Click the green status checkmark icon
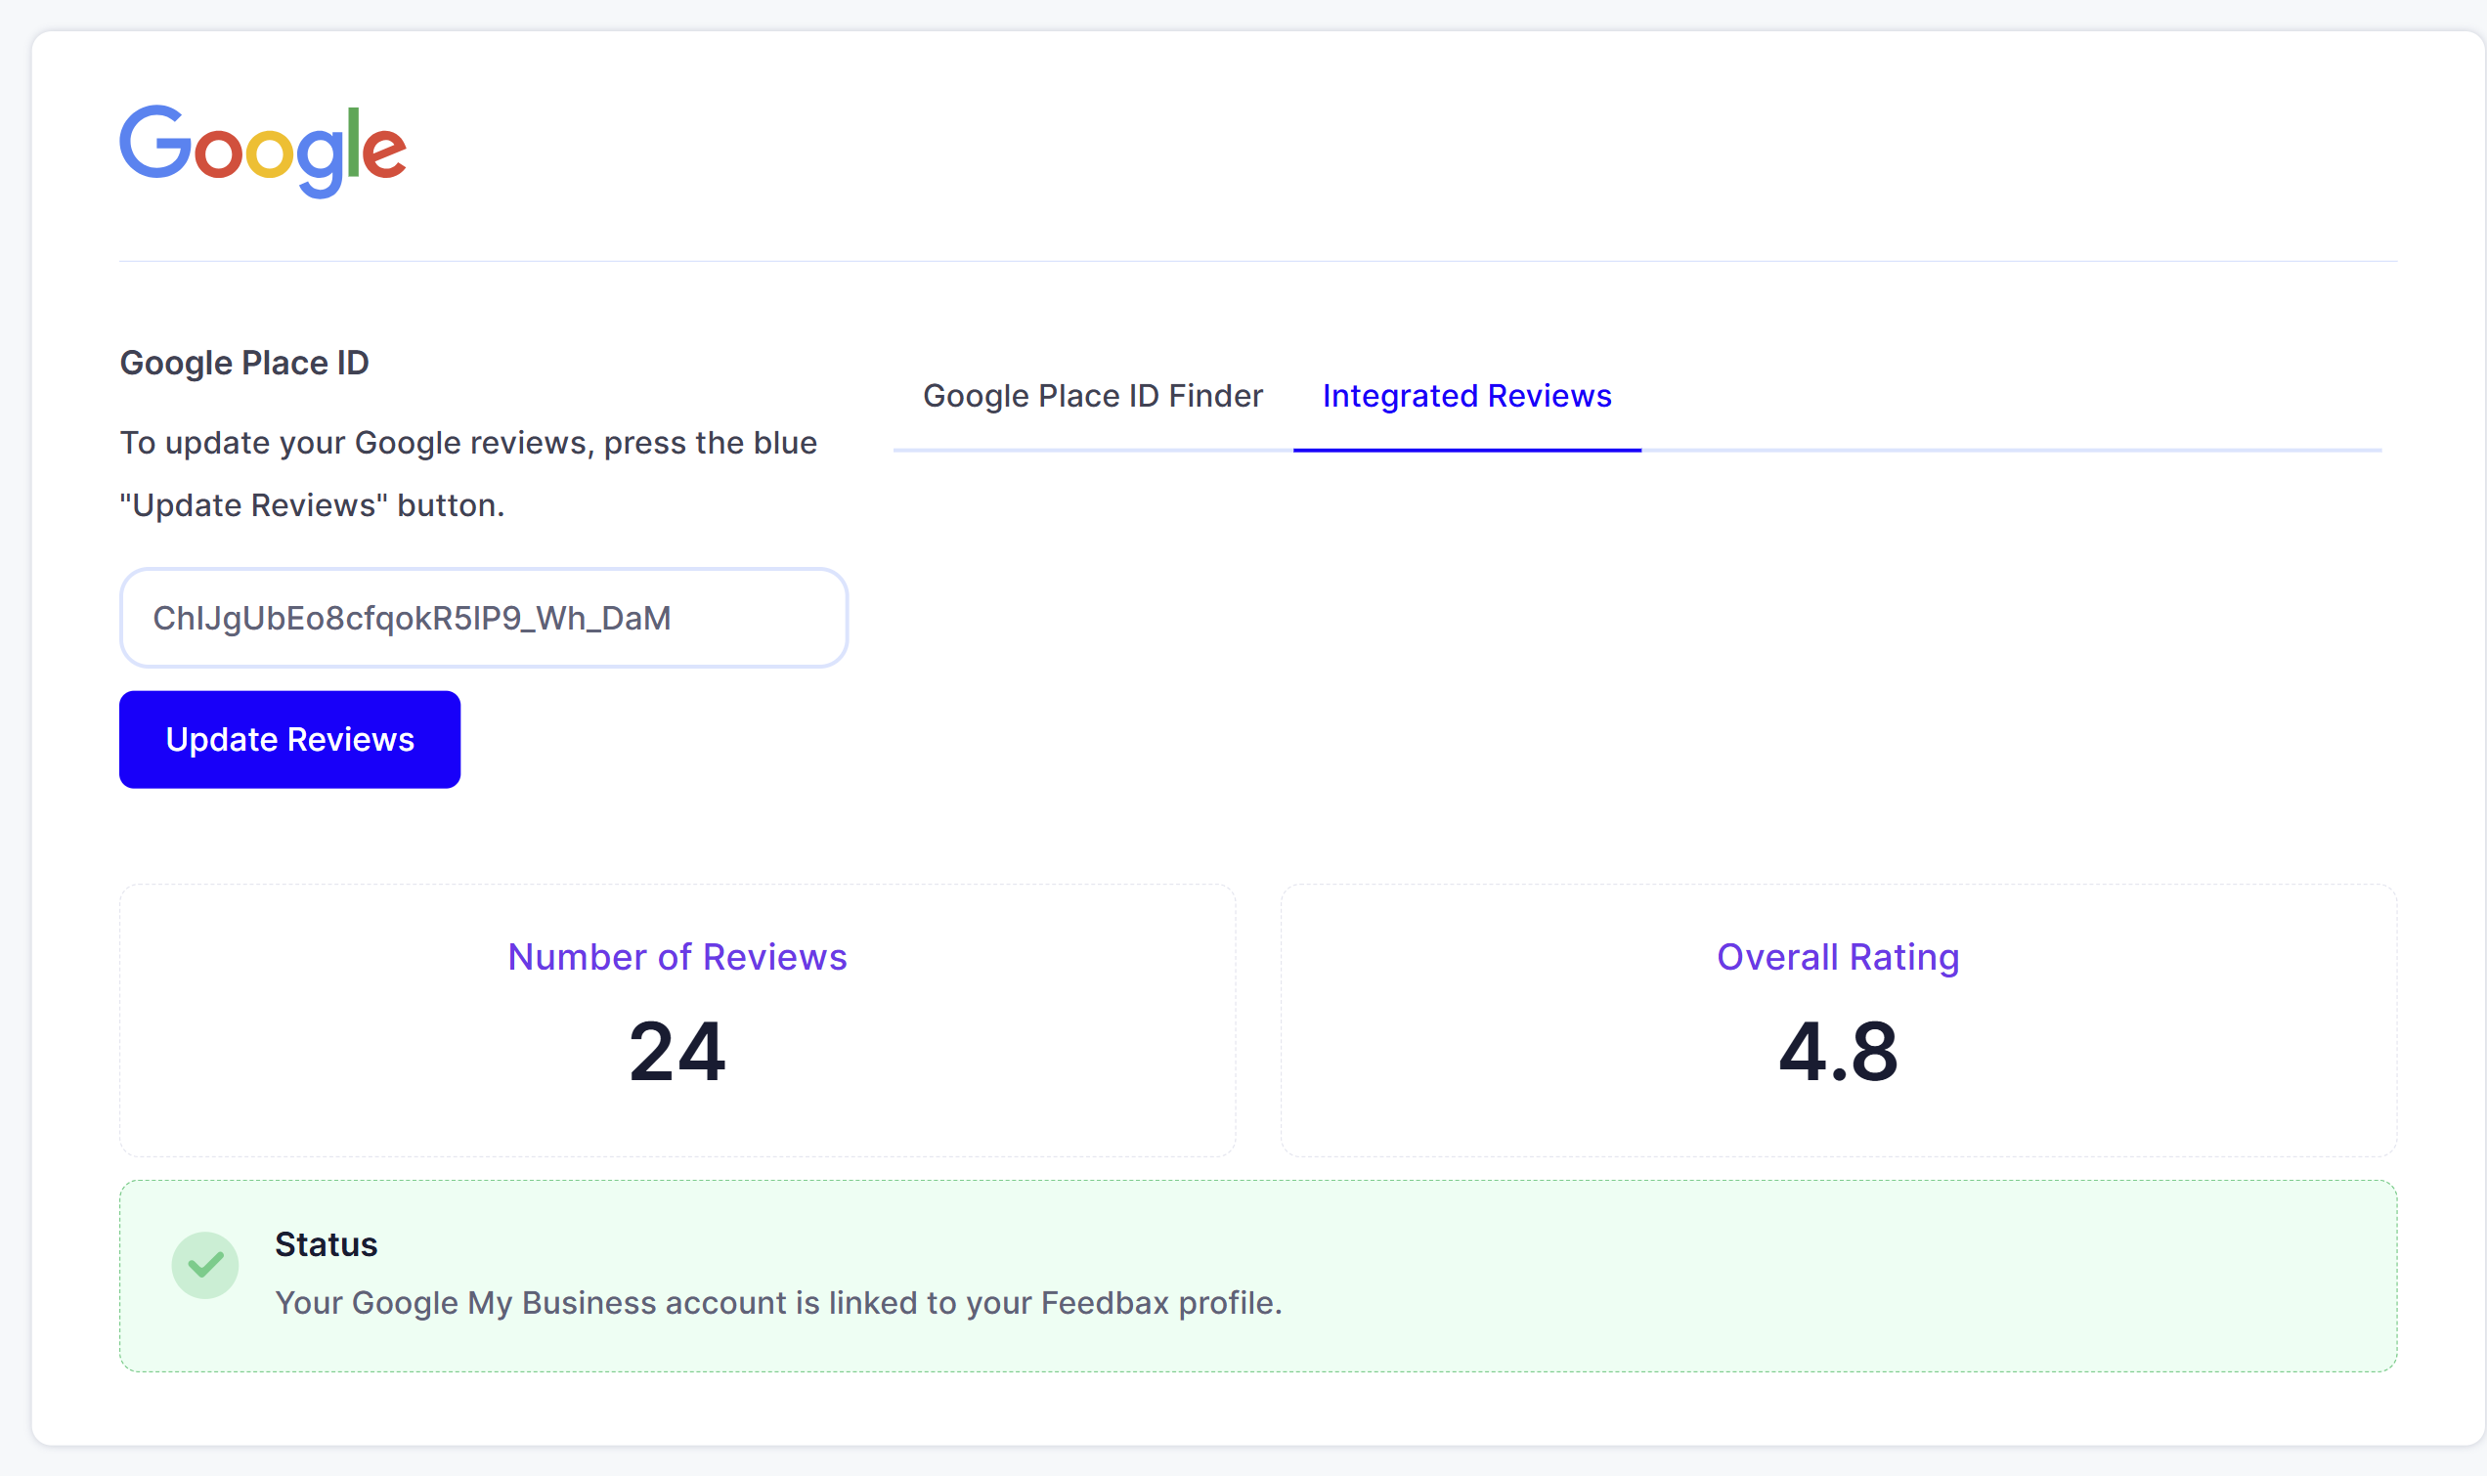 tap(205, 1265)
